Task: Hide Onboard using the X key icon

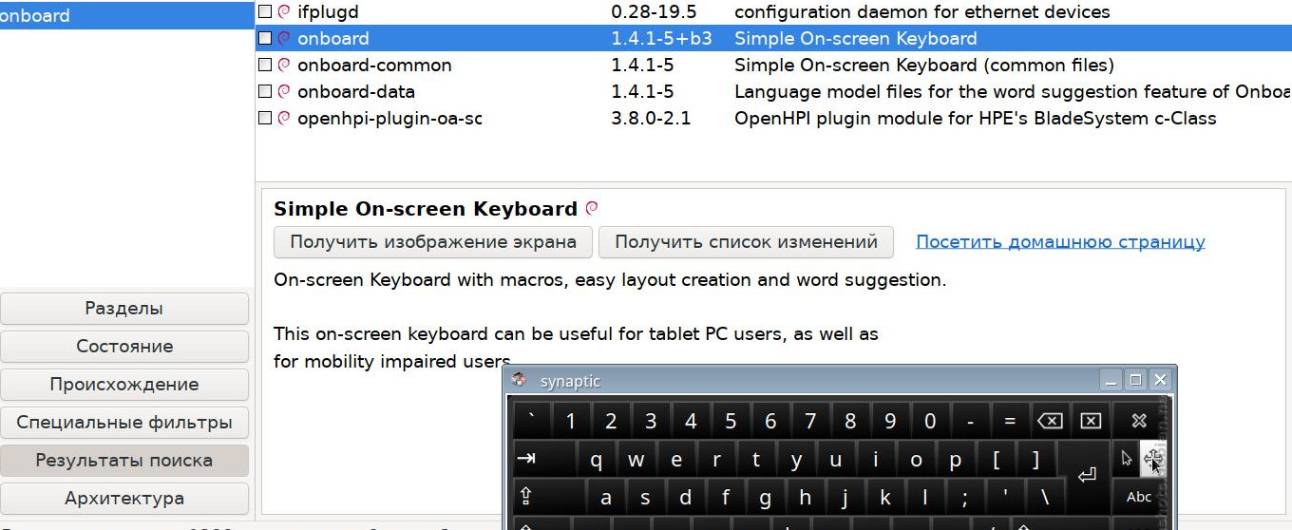Action: pyautogui.click(x=1139, y=421)
